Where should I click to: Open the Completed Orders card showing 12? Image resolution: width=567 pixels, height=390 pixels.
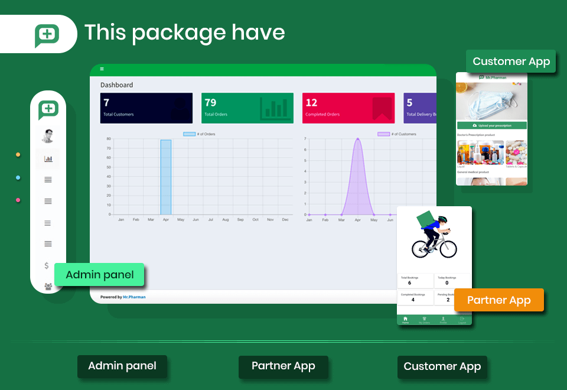click(x=348, y=108)
